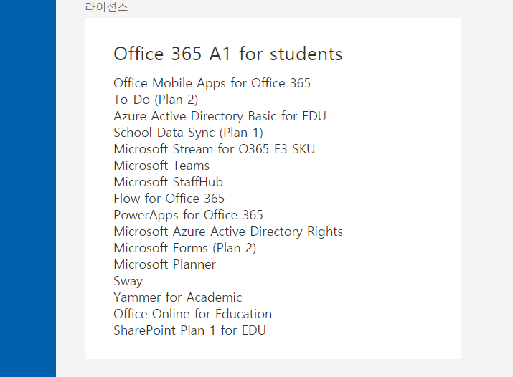The height and width of the screenshot is (377, 513).
Task: Select PowerApps for Office 365
Action: pyautogui.click(x=188, y=215)
